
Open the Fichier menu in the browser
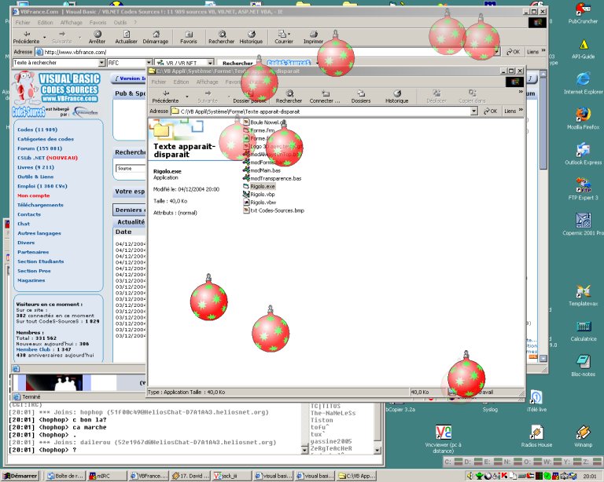tap(23, 23)
